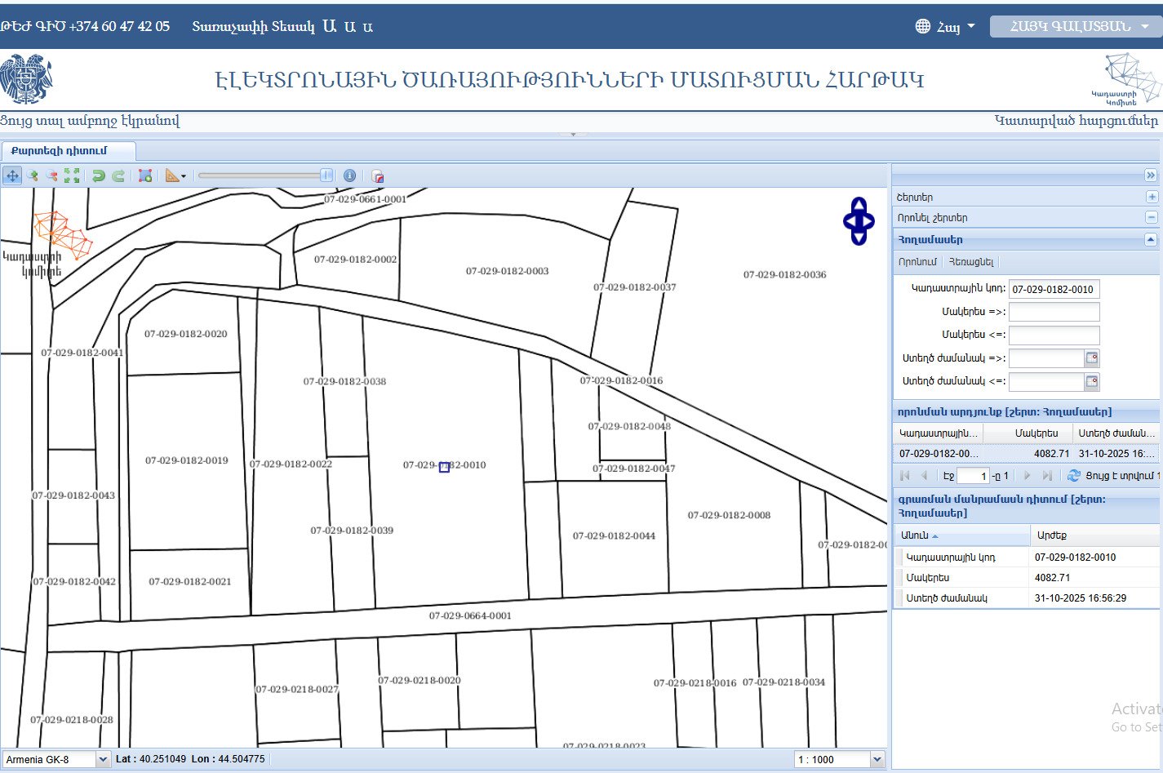This screenshot has width=1163, height=773.
Task: Select the pan map tool
Action: click(12, 175)
